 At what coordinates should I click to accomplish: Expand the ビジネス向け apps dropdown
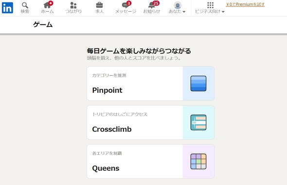click(210, 11)
